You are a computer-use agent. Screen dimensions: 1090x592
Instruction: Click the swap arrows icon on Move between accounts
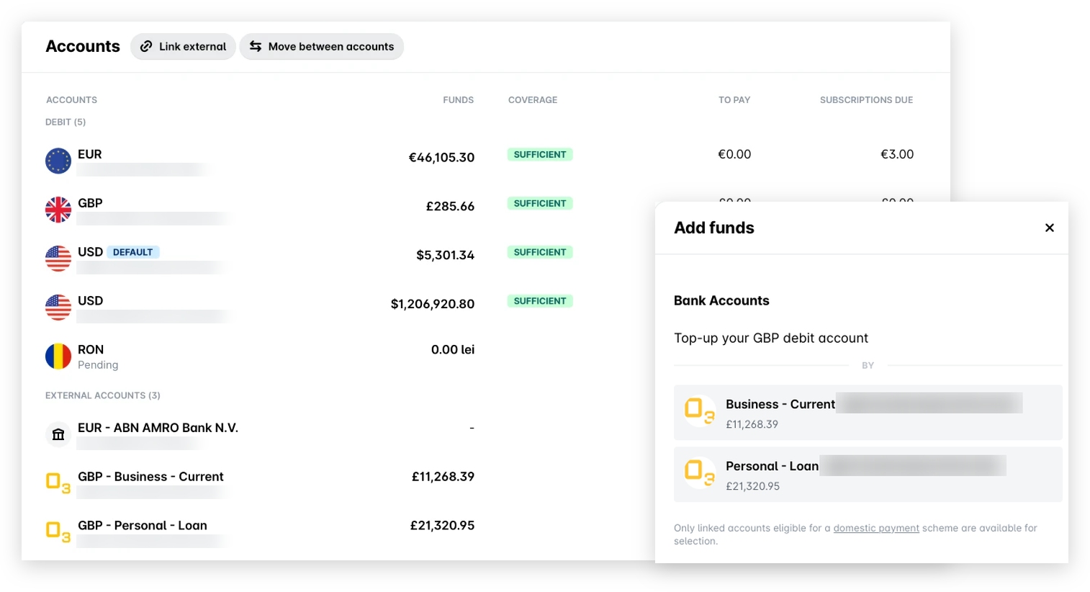(256, 46)
